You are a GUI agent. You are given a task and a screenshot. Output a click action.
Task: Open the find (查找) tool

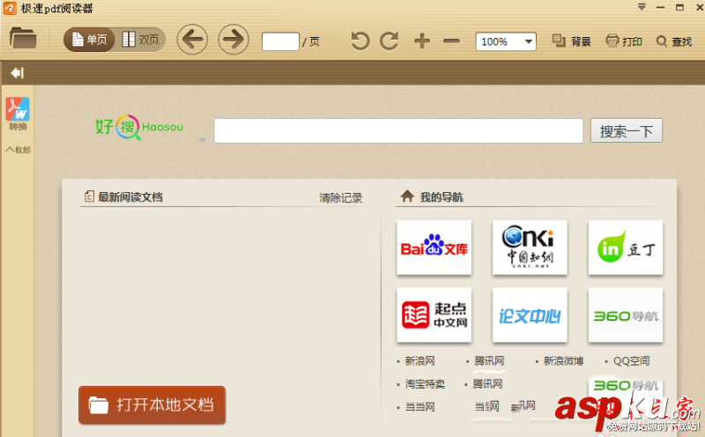(x=674, y=41)
